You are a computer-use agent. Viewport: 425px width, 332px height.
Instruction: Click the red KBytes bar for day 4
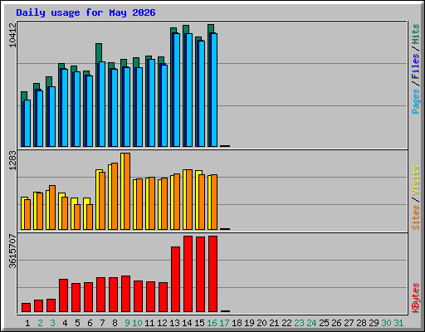click(64, 295)
